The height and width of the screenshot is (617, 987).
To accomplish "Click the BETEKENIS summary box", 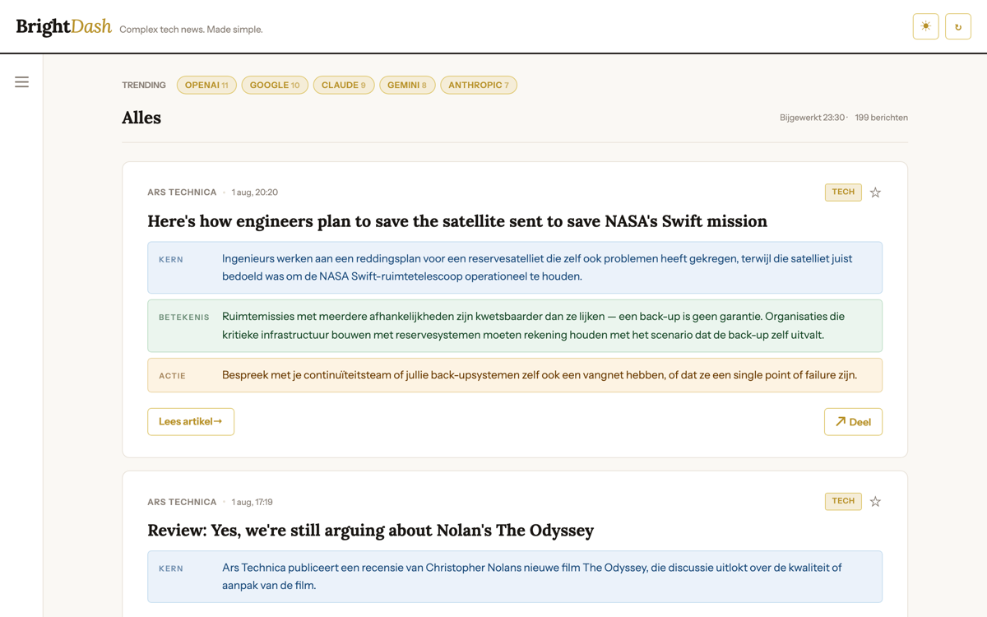I will click(x=515, y=326).
